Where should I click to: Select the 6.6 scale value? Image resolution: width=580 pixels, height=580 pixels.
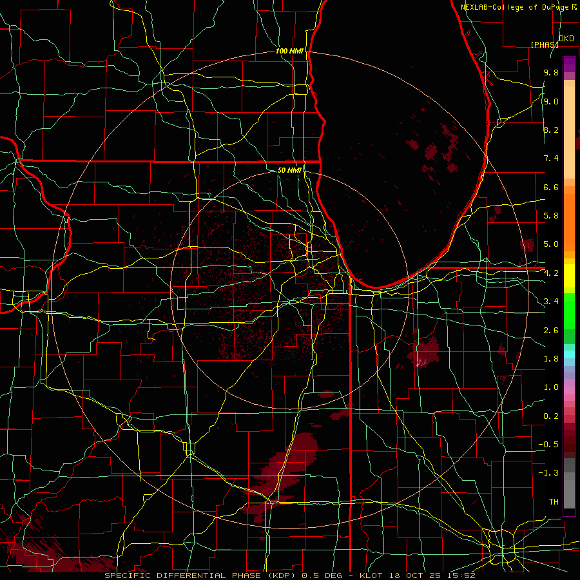click(x=551, y=187)
